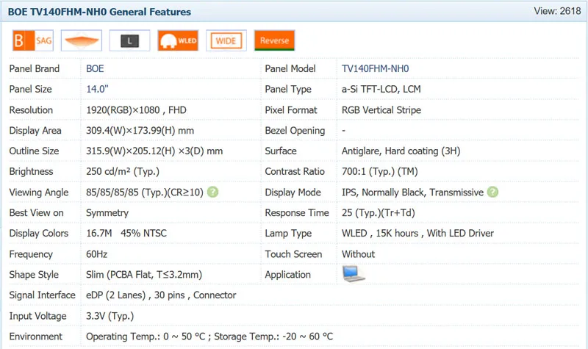Screen dimensions: 588x349
Task: Select the '315.9(W)×205.12(H) ×3(D) mm' outline value
Action: point(154,151)
